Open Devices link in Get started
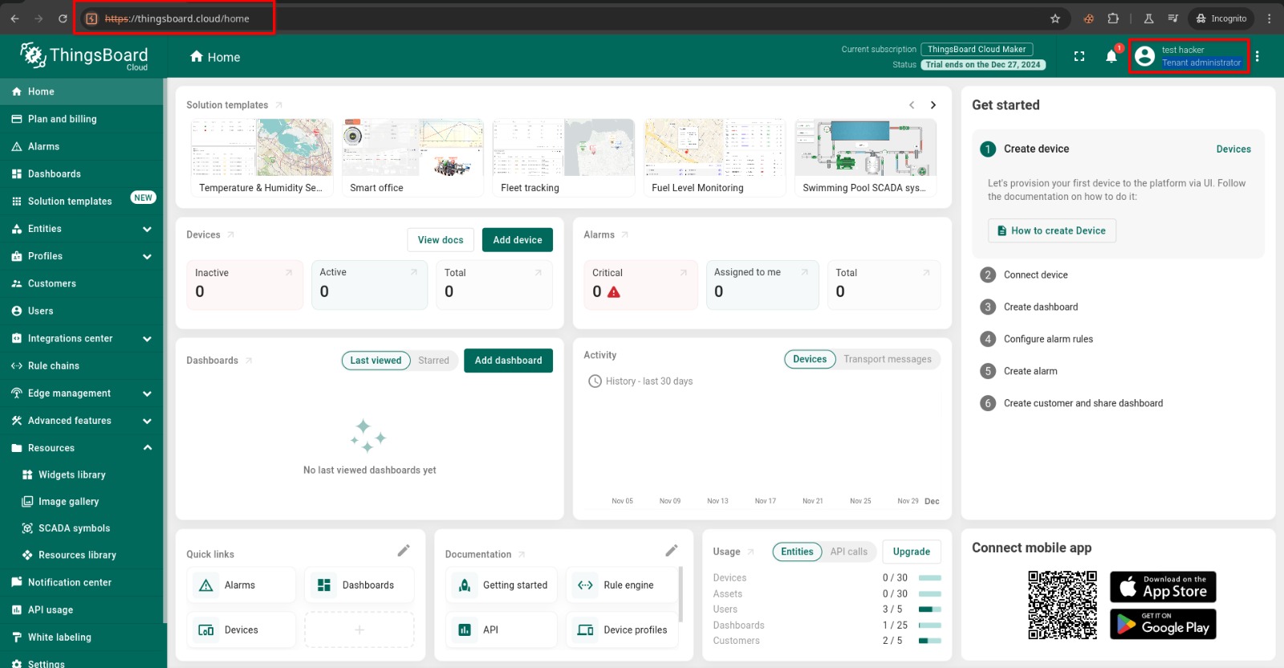Viewport: 1284px width, 668px height. pyautogui.click(x=1233, y=149)
